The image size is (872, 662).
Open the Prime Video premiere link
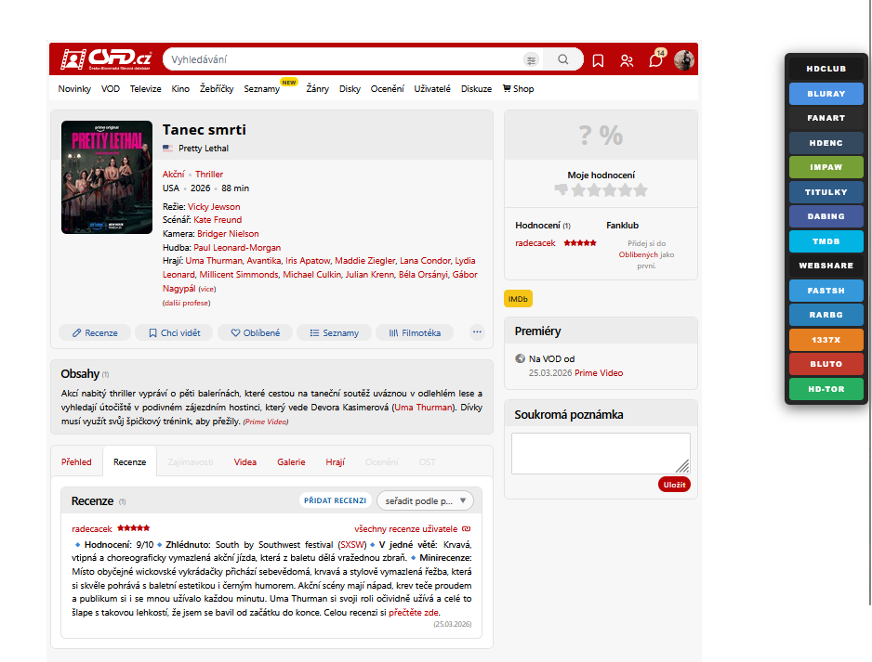click(x=599, y=373)
